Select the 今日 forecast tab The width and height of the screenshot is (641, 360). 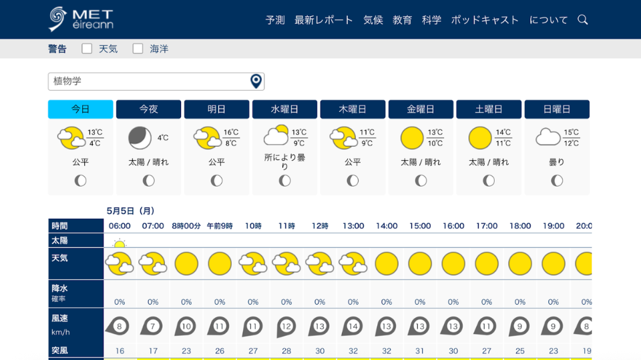coord(81,109)
